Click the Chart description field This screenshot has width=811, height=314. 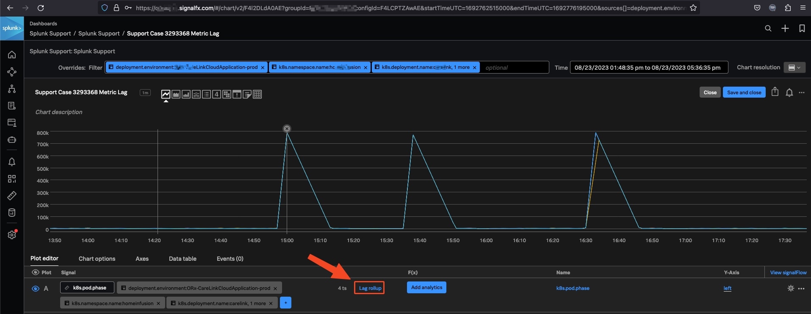tap(59, 112)
